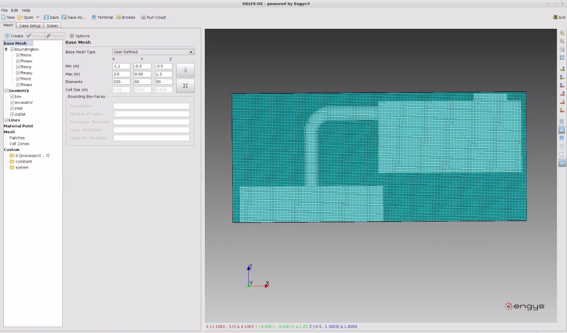Click Save As in the toolbar
Viewport: 567px width, 333px height.
click(x=74, y=17)
